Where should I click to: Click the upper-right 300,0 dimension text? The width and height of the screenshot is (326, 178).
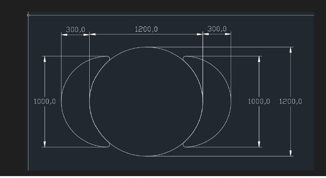(x=217, y=29)
